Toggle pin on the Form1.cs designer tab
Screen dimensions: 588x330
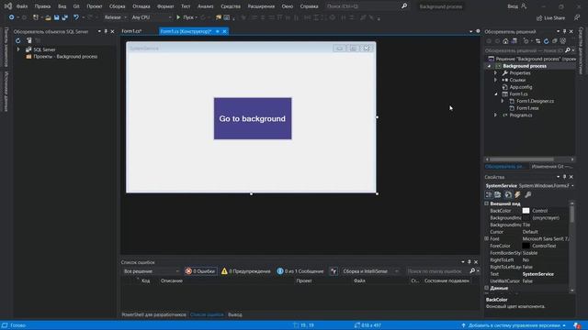pyautogui.click(x=218, y=31)
